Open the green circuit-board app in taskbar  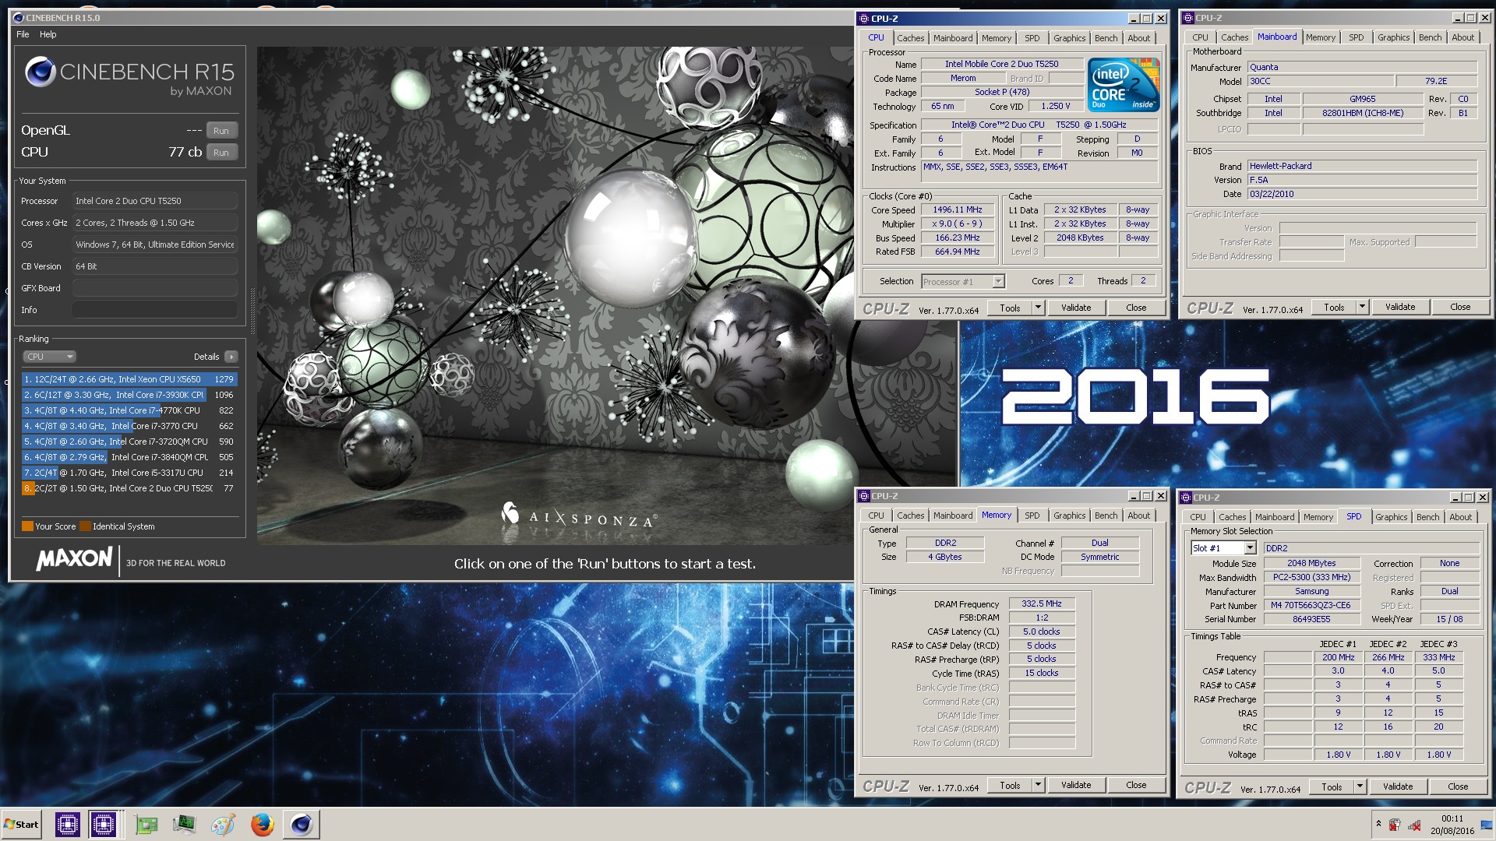pos(146,824)
